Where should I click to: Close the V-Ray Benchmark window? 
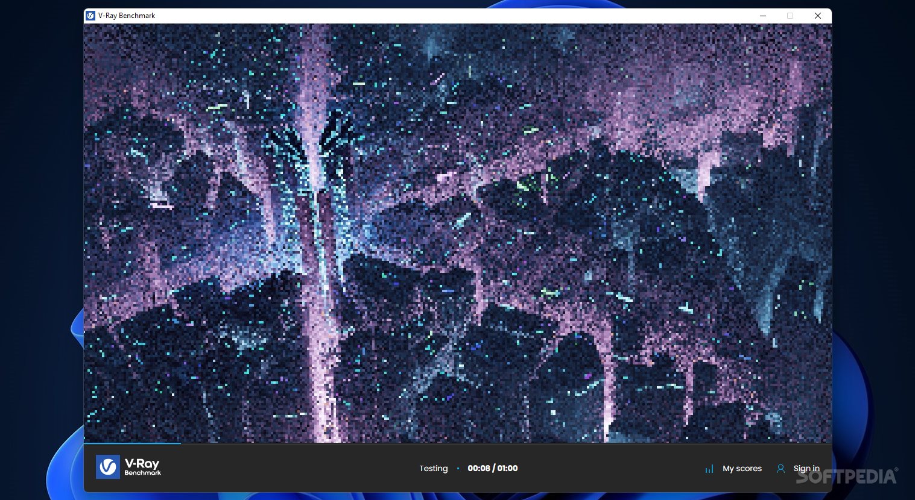[x=818, y=16]
